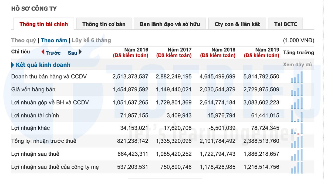Click the black Sau right arrow icon

tap(80, 52)
